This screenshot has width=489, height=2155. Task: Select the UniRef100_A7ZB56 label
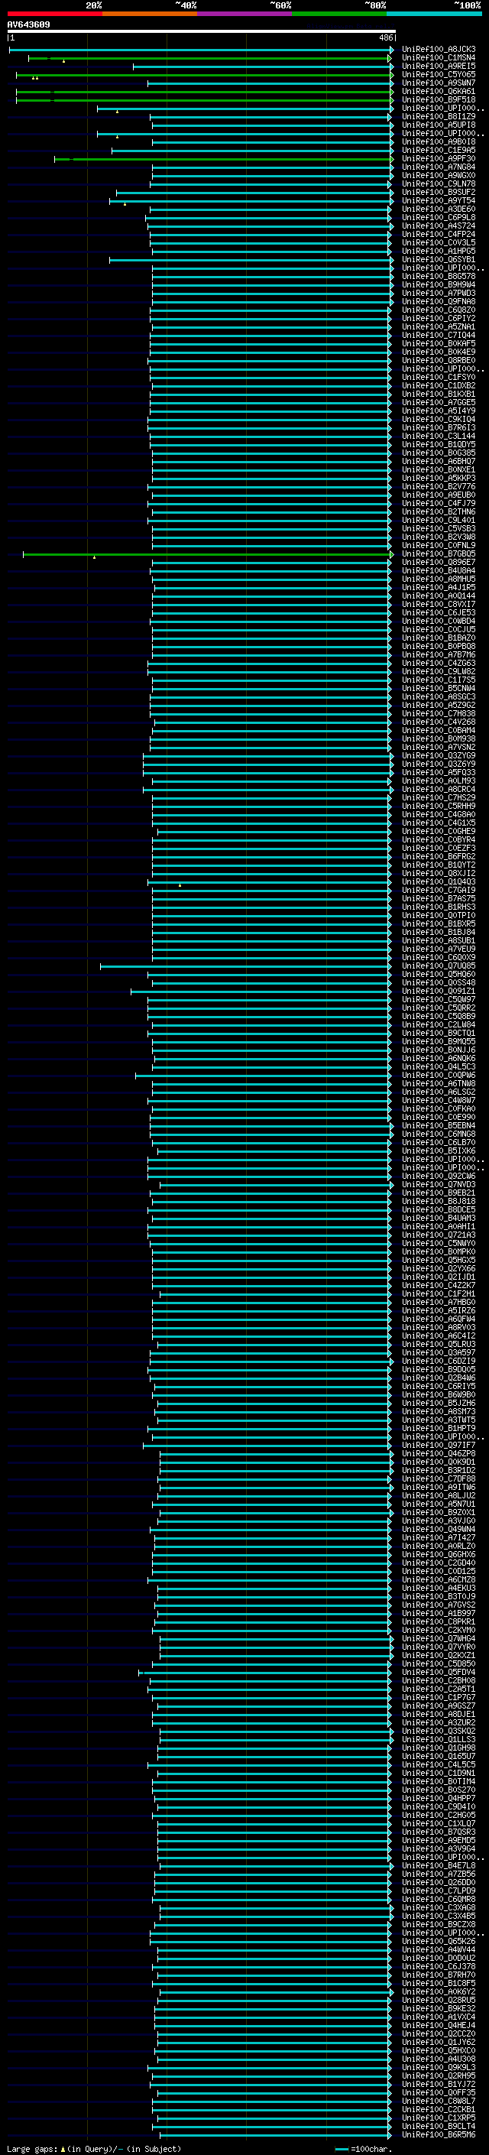pyautogui.click(x=439, y=1874)
